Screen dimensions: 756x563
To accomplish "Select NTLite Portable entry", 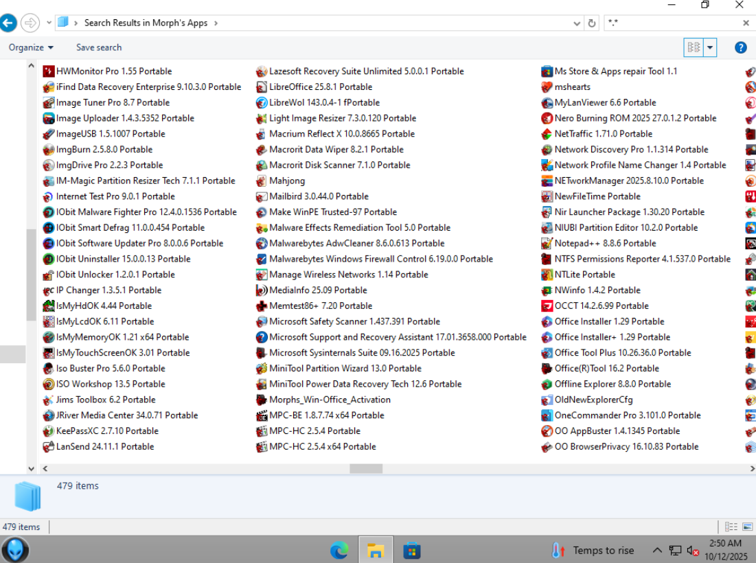I will [578, 275].
